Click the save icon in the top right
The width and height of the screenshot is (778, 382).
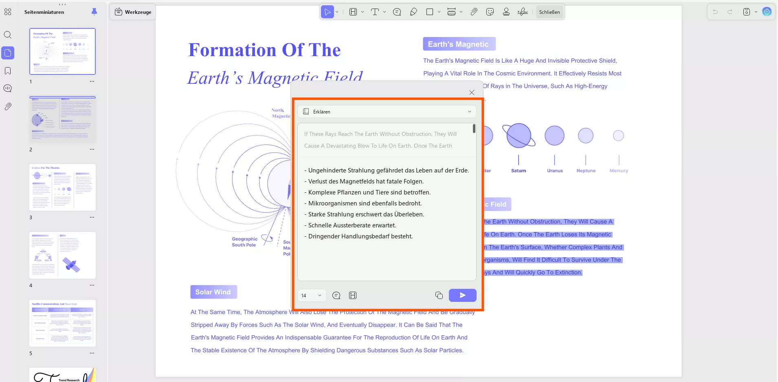click(747, 12)
